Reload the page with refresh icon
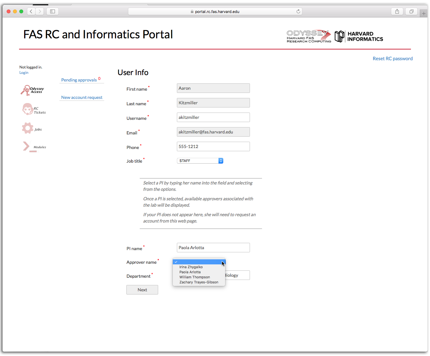This screenshot has width=430, height=356. point(298,11)
